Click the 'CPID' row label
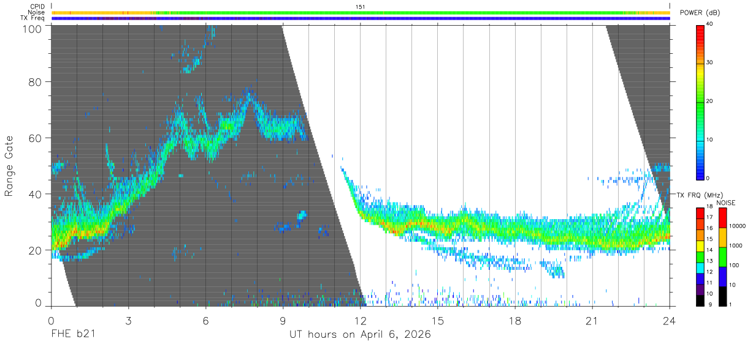 [x=37, y=7]
